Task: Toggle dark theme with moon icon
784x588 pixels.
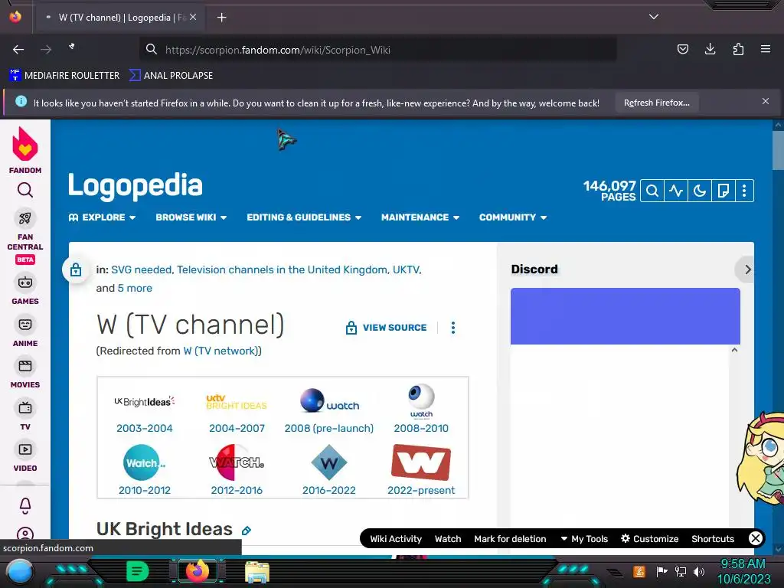Action: click(x=700, y=191)
